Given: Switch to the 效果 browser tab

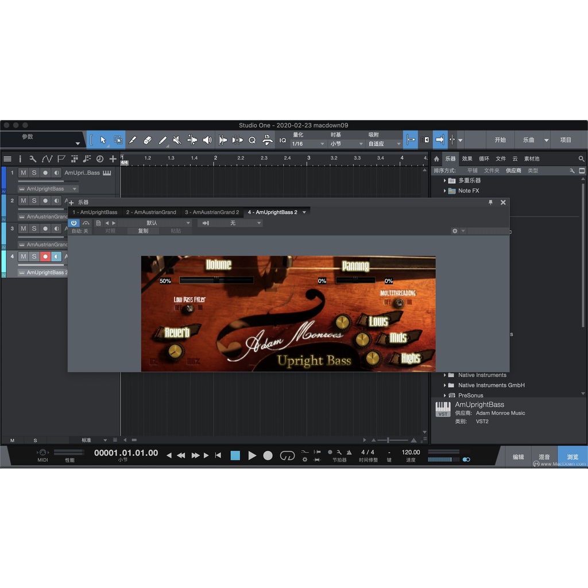Looking at the screenshot, I should (x=467, y=159).
